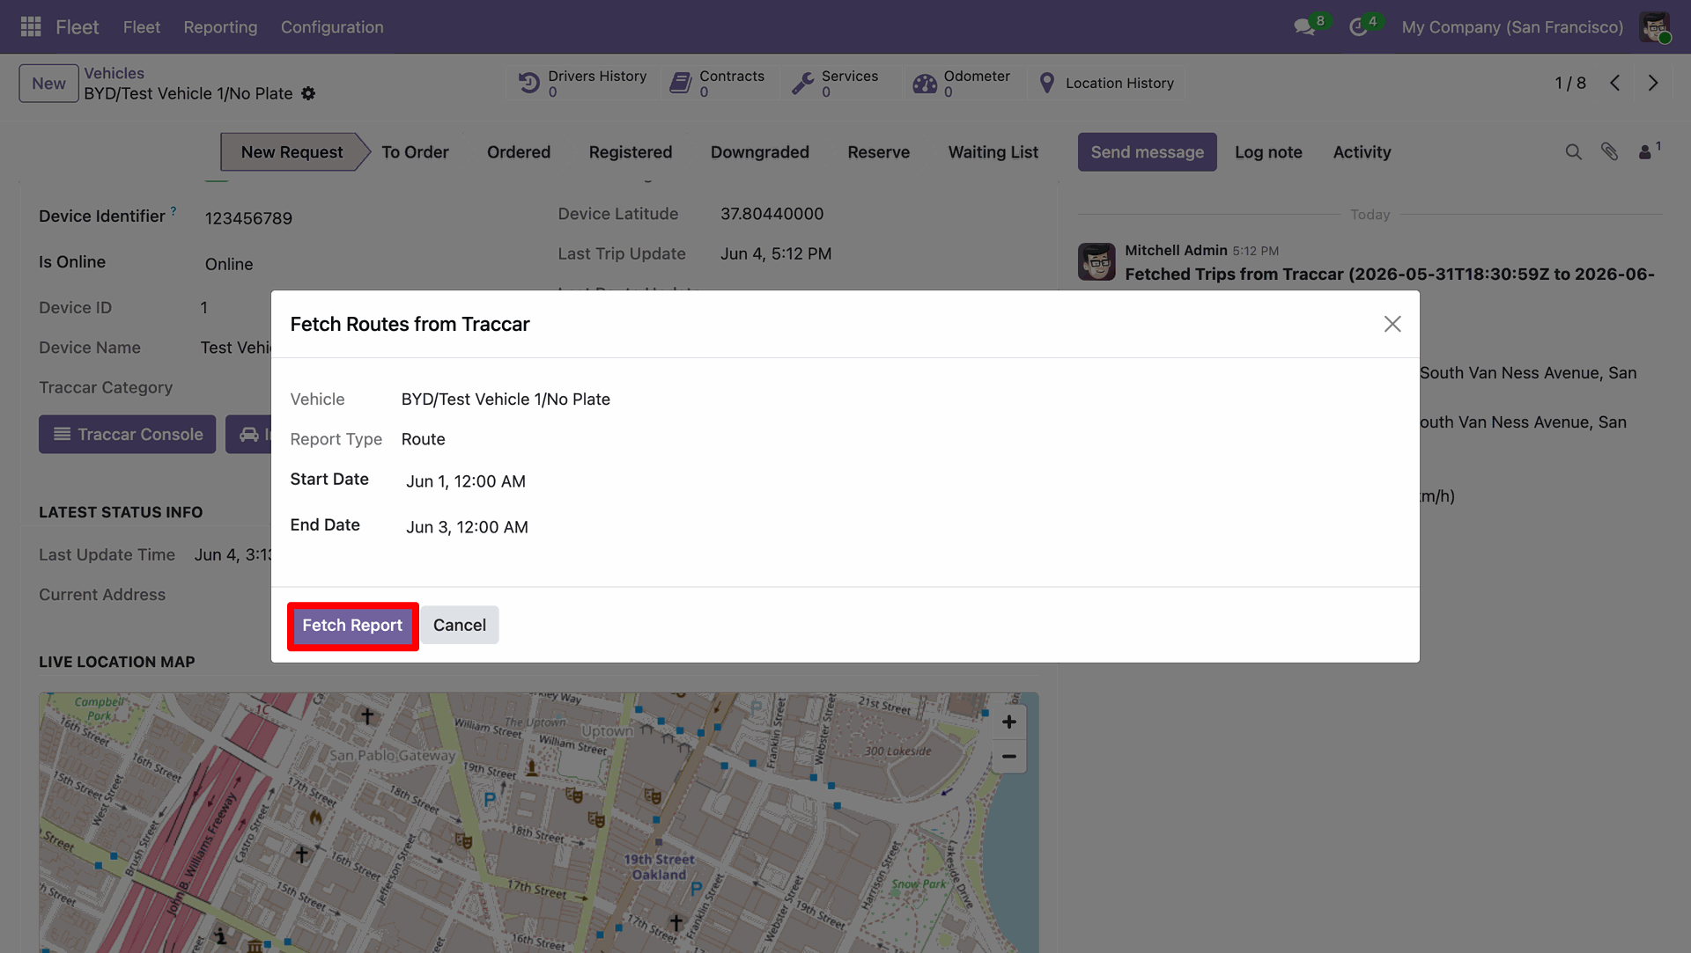Zoom in on the live location map

(x=1009, y=722)
